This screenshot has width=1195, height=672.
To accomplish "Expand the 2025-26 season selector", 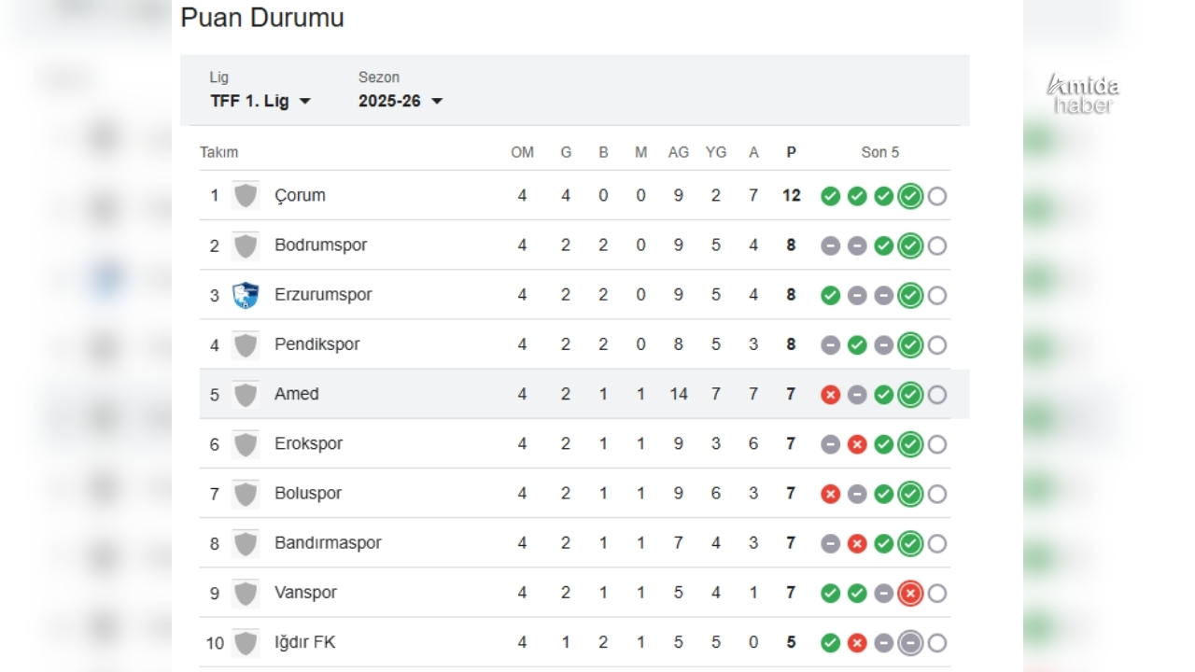I will [x=401, y=102].
